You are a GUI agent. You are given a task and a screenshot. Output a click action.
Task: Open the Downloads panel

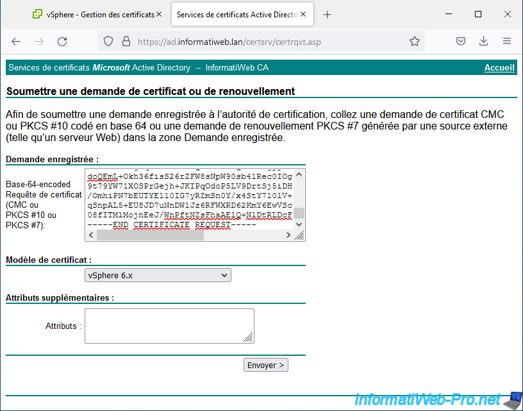[484, 41]
